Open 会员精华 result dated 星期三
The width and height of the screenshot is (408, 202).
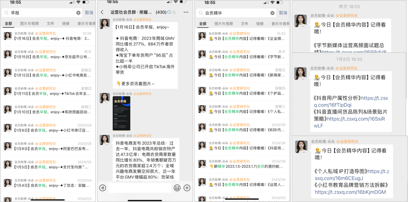242,110
